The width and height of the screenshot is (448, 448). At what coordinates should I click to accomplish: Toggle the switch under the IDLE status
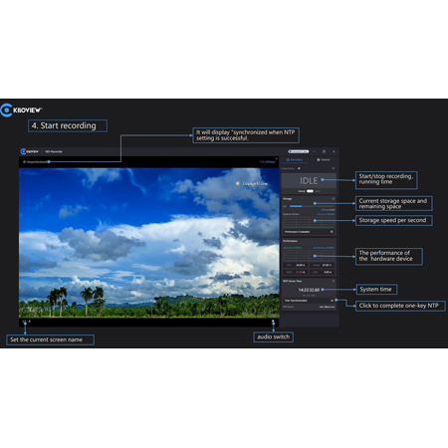(310, 191)
